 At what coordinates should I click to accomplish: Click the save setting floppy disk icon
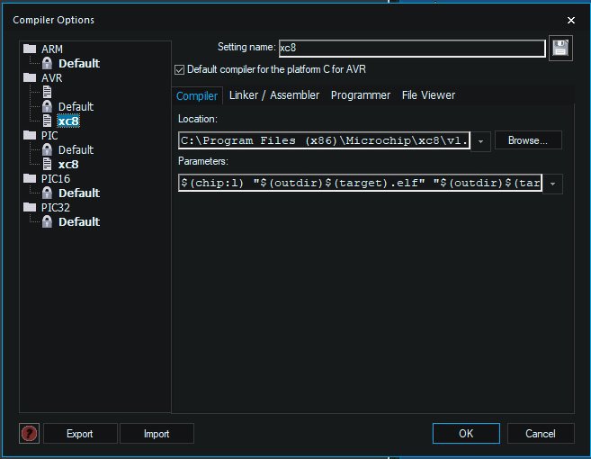(561, 49)
